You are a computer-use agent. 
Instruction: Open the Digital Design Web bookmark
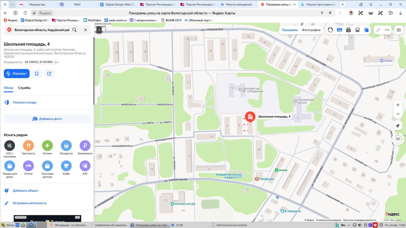[35, 20]
